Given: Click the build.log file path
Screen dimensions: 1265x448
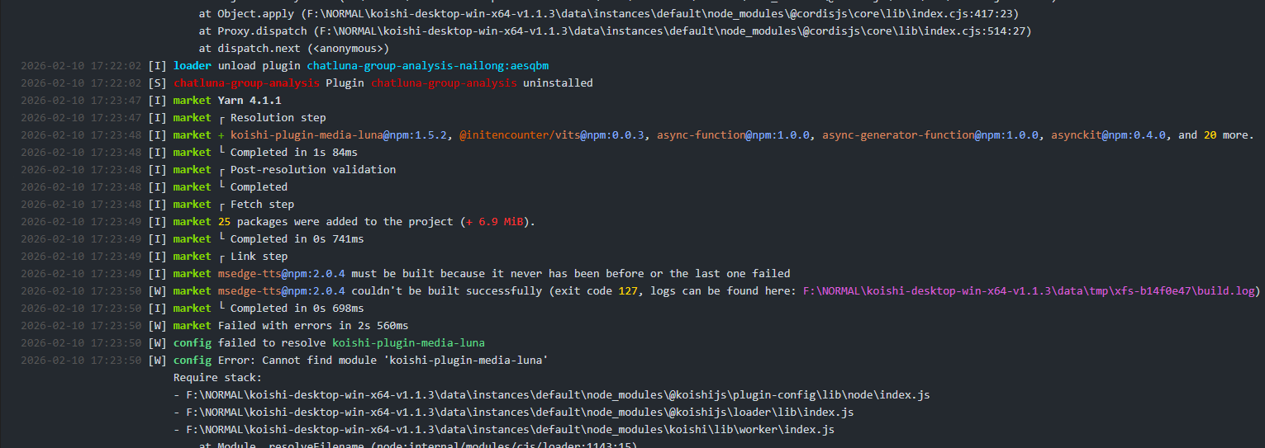Looking at the screenshot, I should [x=1030, y=291].
